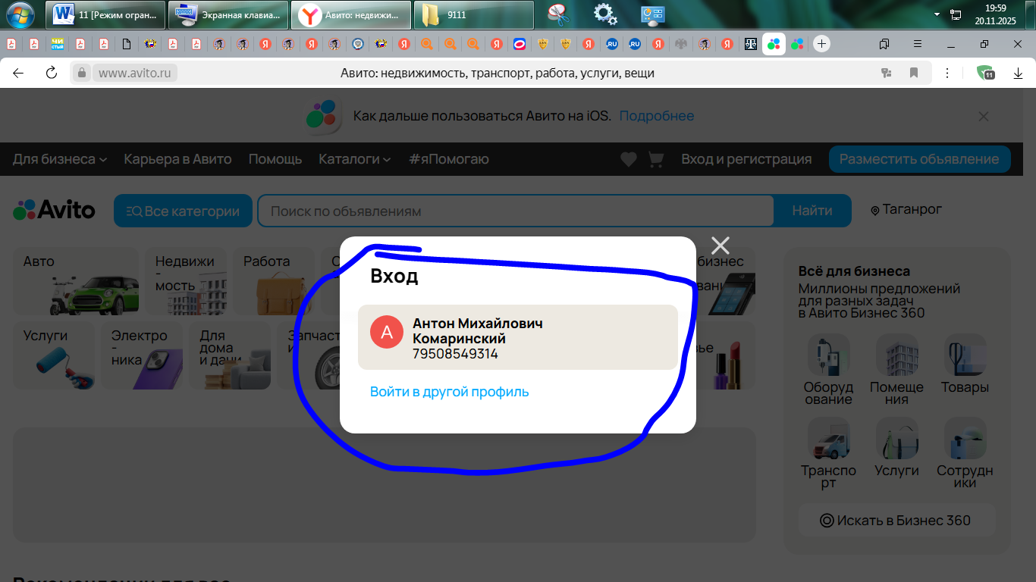Open the 'Карьера в Авито' menu item
This screenshot has height=582, width=1036.
[177, 159]
